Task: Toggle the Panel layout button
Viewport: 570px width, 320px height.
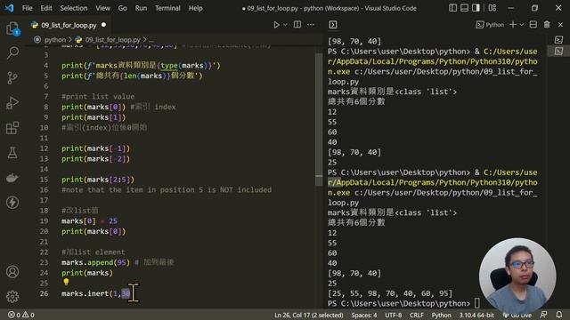Action: click(464, 8)
